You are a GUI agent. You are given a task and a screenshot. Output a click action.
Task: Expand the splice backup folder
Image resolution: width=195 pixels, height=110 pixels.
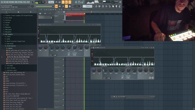click(11, 68)
